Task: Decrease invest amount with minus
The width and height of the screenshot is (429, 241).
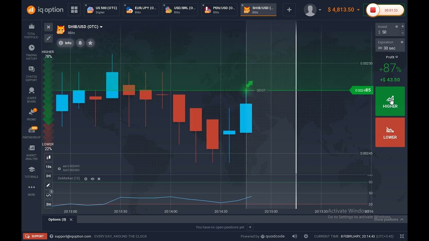Action: 403,32
